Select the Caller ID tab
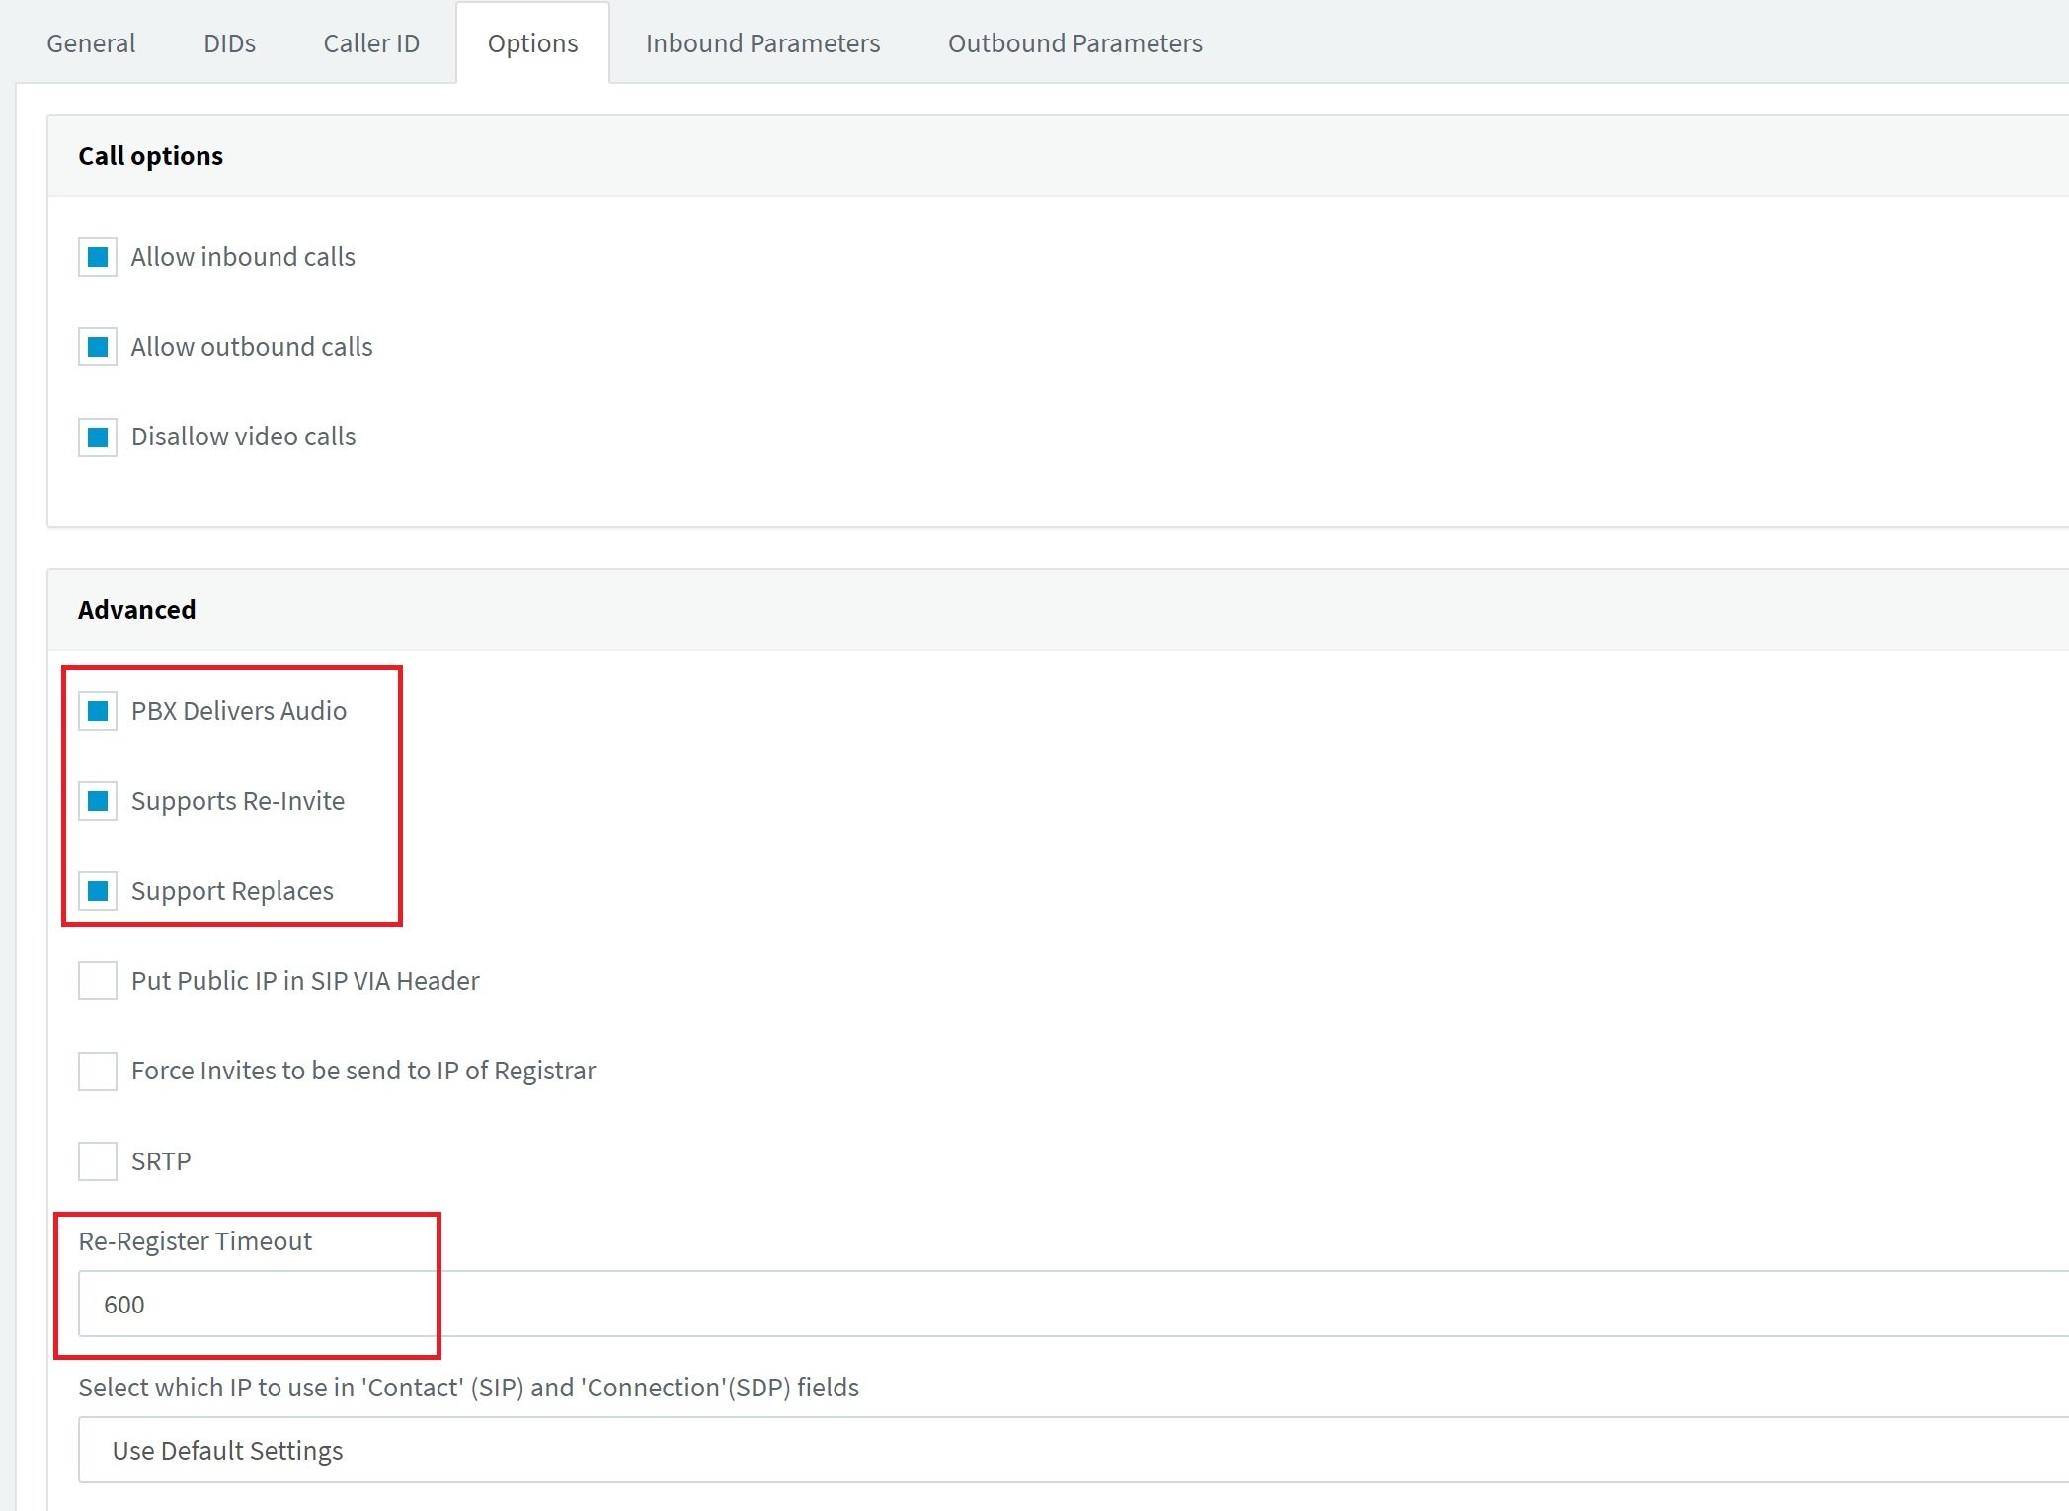2069x1511 pixels. click(x=371, y=43)
